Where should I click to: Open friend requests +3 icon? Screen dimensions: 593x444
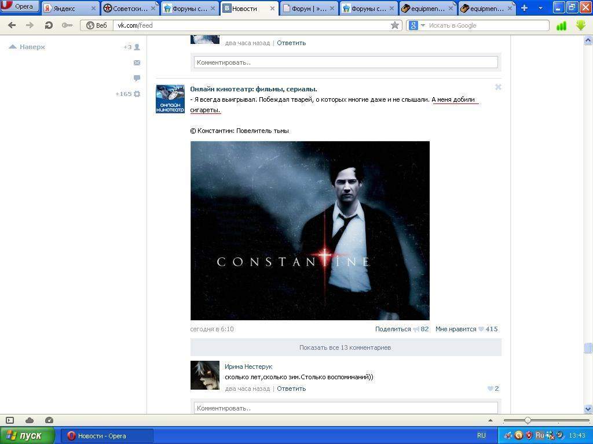(x=131, y=47)
